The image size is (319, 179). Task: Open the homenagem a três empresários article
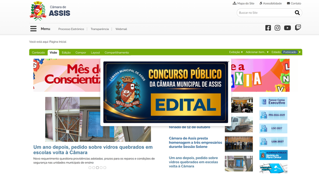point(195,143)
